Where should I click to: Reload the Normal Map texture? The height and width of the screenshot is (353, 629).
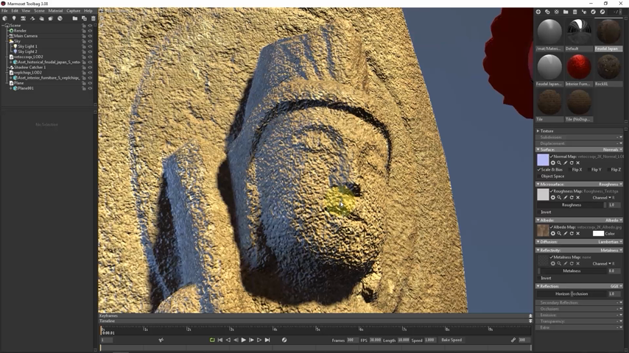click(572, 163)
